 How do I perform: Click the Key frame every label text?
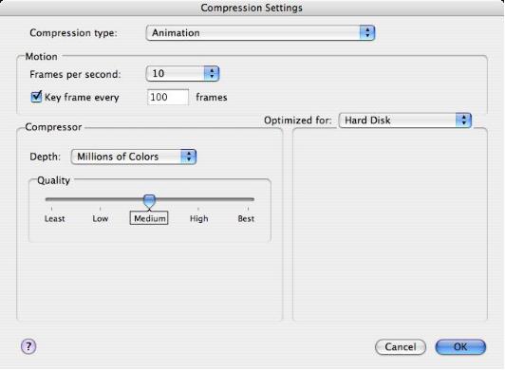82,98
